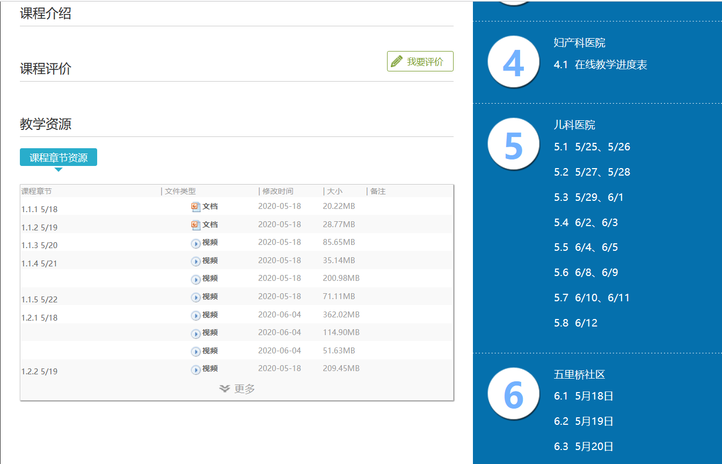This screenshot has height=464, width=722.
Task: Click video icon of the 200.98MB file
Action: [x=196, y=279]
